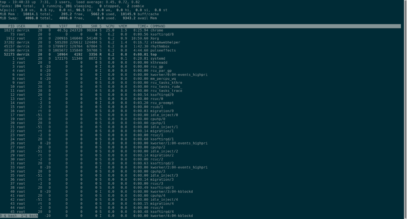Select the ksoftirqd/0 command name
This screenshot has height=219, width=407.
tap(162, 95)
